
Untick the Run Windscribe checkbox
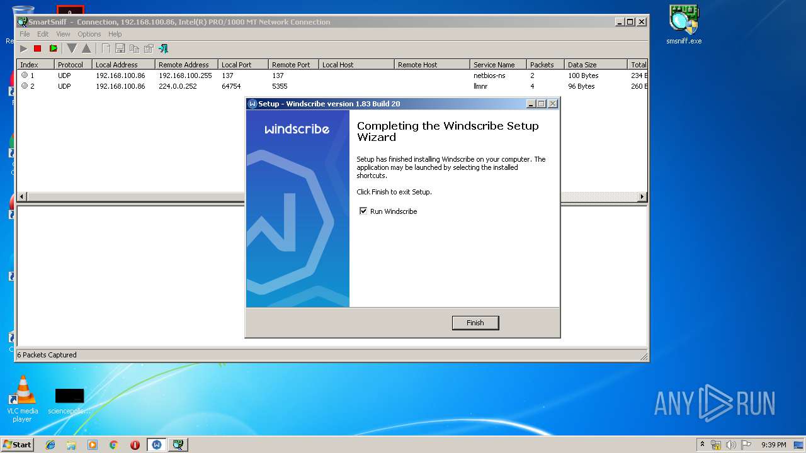pyautogui.click(x=363, y=211)
